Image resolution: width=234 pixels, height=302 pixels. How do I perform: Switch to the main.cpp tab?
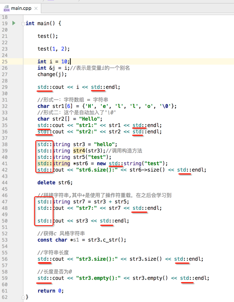[x=21, y=8]
